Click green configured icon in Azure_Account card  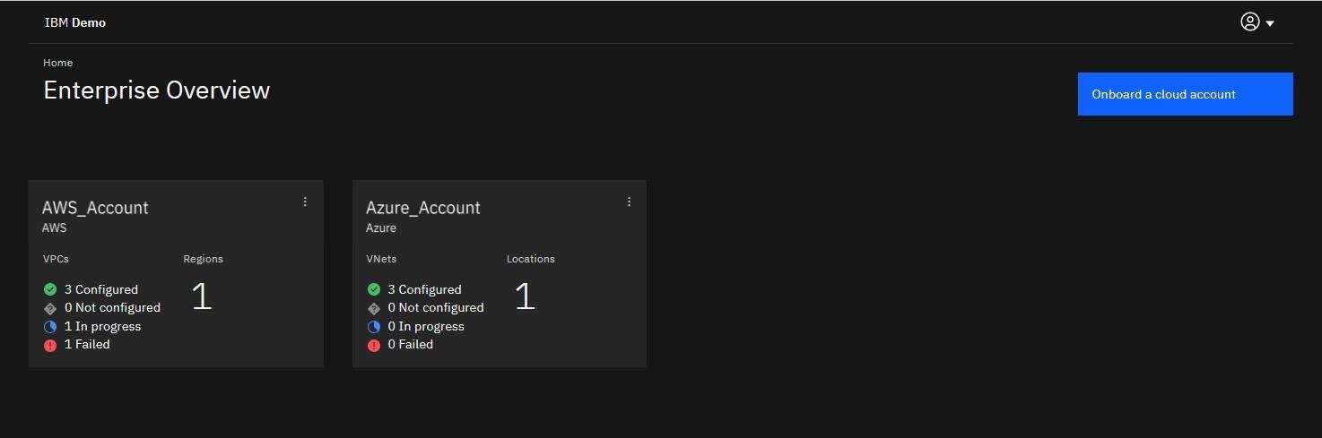point(374,289)
